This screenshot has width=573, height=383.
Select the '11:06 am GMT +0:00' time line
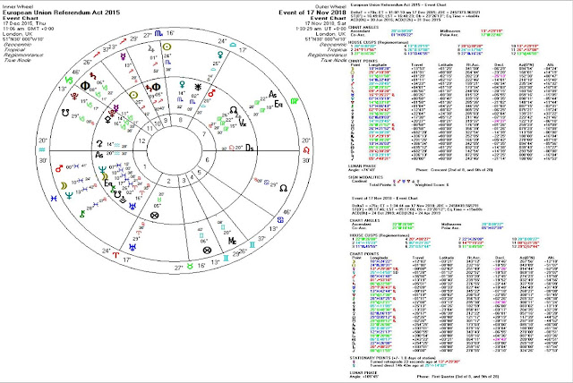[28, 29]
